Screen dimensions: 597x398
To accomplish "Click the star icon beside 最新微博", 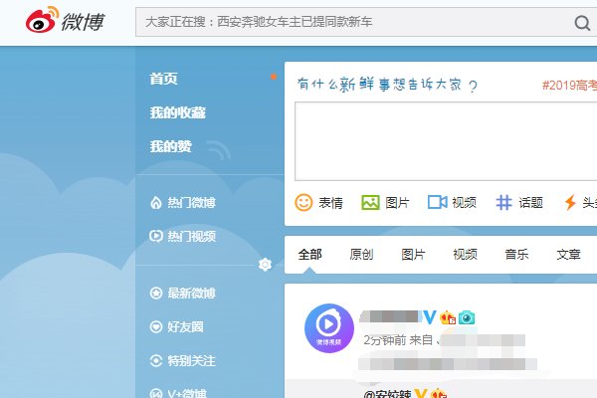I will point(156,293).
